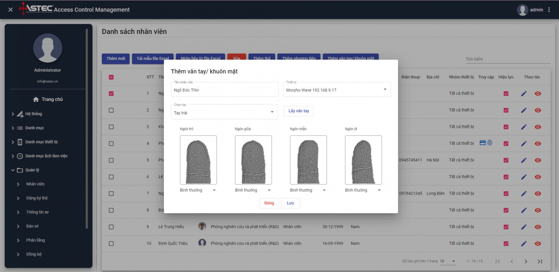
Task: Check the row 2 selection checkbox
Action: coord(111,110)
